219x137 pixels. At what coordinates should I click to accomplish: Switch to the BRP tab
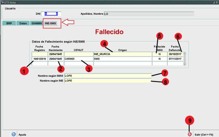(9, 23)
